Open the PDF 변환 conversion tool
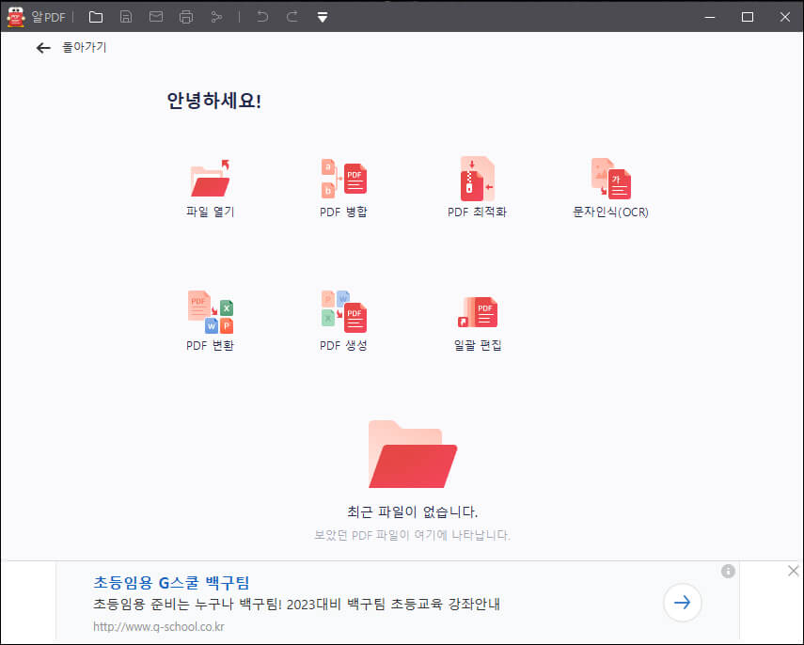 click(210, 318)
